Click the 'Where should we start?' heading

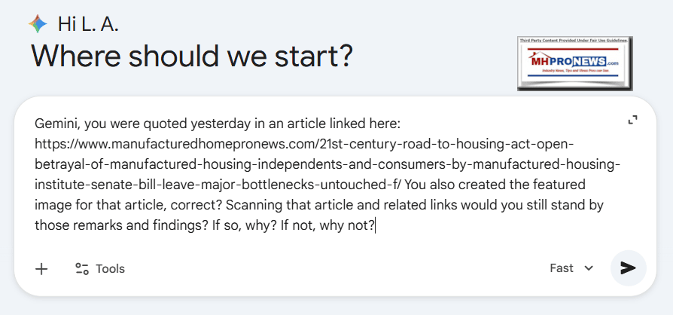point(192,57)
